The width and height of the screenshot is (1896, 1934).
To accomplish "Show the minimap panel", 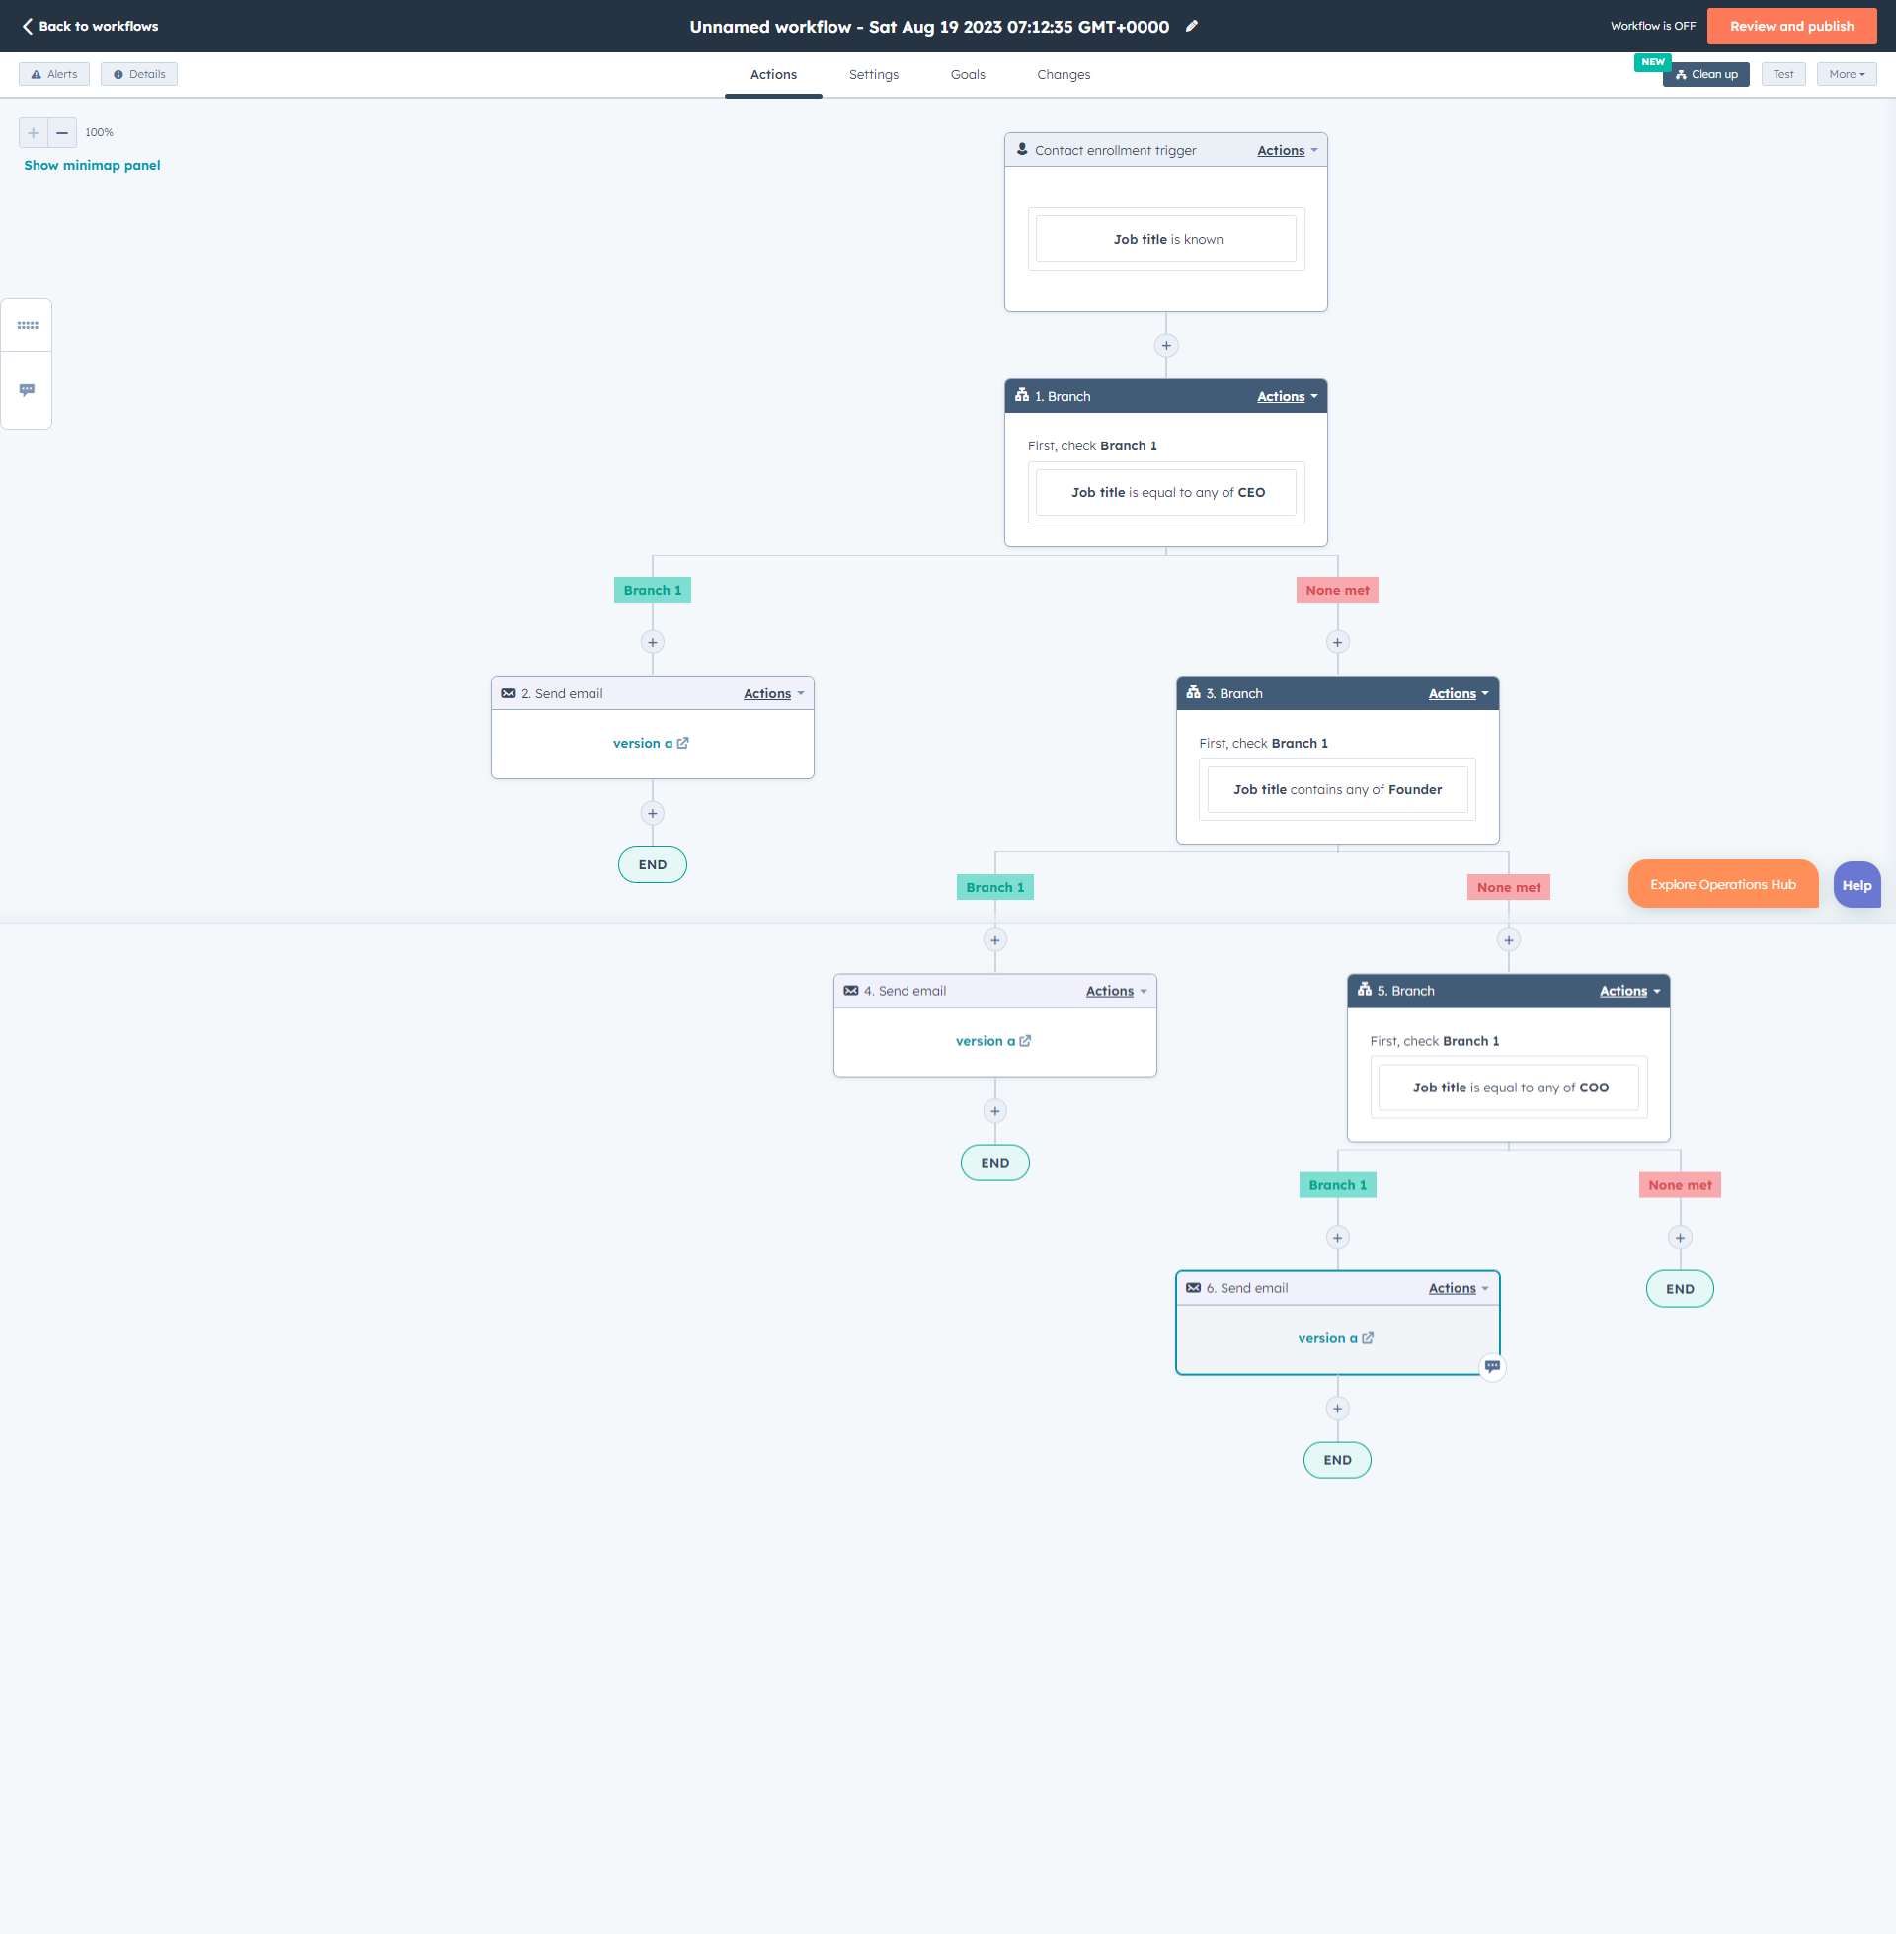I will pos(92,165).
